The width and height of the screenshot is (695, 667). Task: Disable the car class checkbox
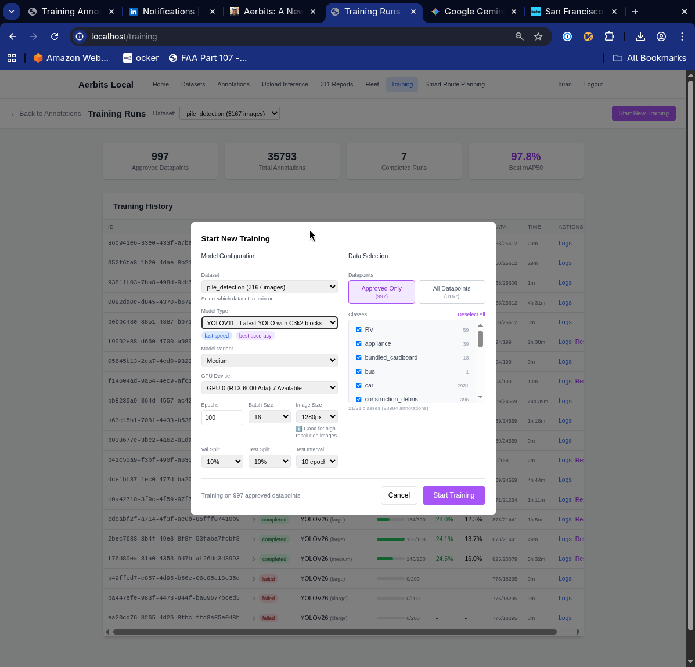point(359,385)
